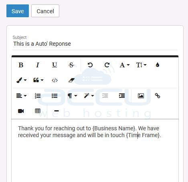Undo the last edit
Screen dimensions: 188x182
pos(90,65)
